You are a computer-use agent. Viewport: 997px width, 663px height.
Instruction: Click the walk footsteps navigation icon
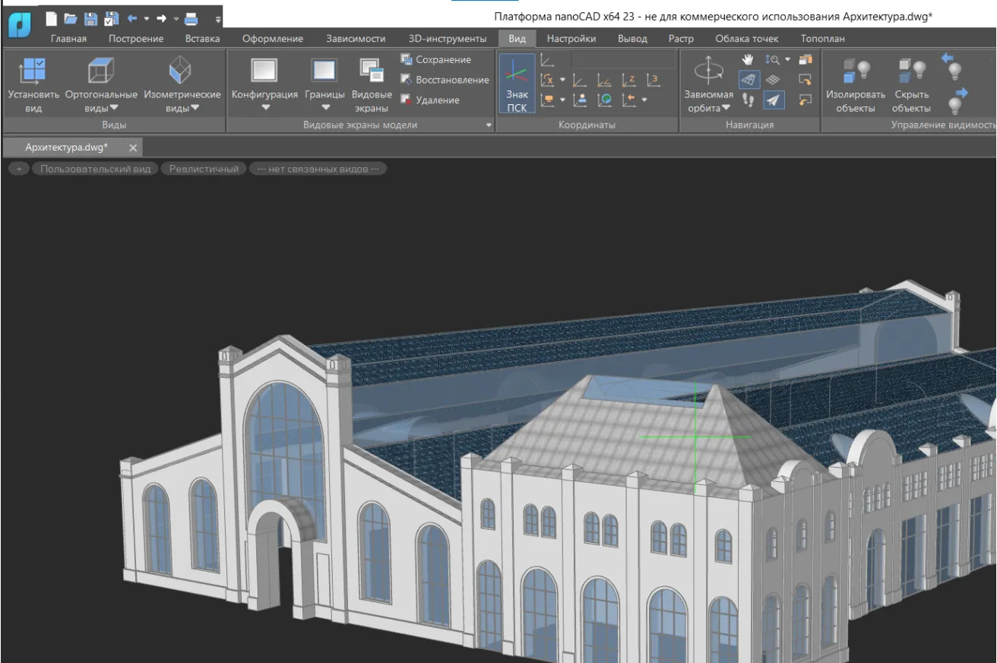748,100
